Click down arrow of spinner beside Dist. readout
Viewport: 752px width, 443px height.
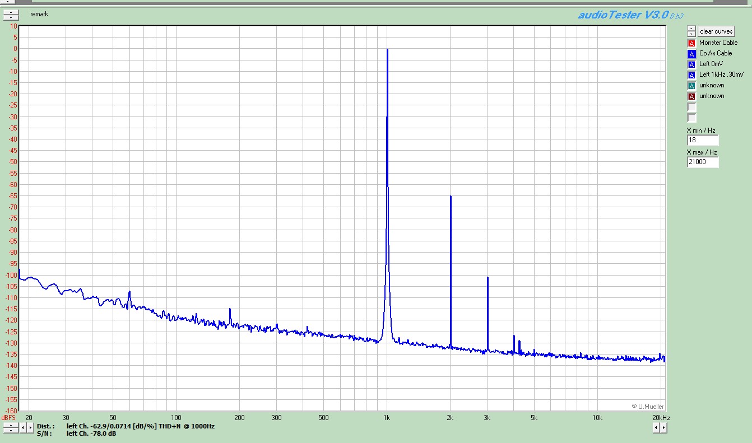(11, 430)
